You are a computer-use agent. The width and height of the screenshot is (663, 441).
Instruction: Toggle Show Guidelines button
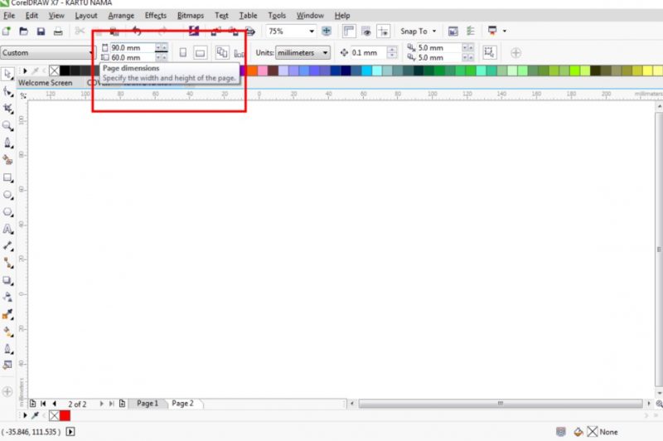click(383, 31)
